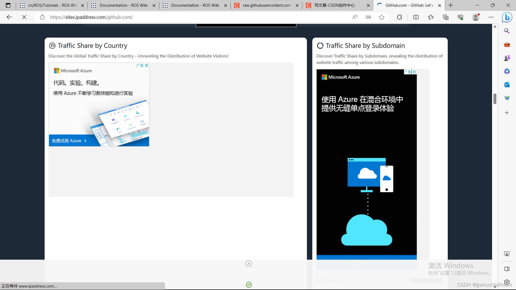Click the plus to customize sidebar
This screenshot has height=290, width=516.
pos(507,113)
